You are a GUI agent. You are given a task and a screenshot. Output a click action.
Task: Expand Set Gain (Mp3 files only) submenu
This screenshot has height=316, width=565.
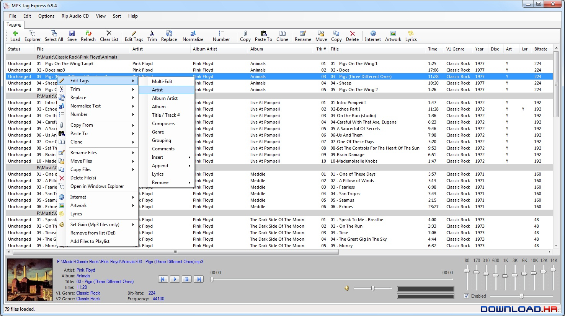click(98, 225)
